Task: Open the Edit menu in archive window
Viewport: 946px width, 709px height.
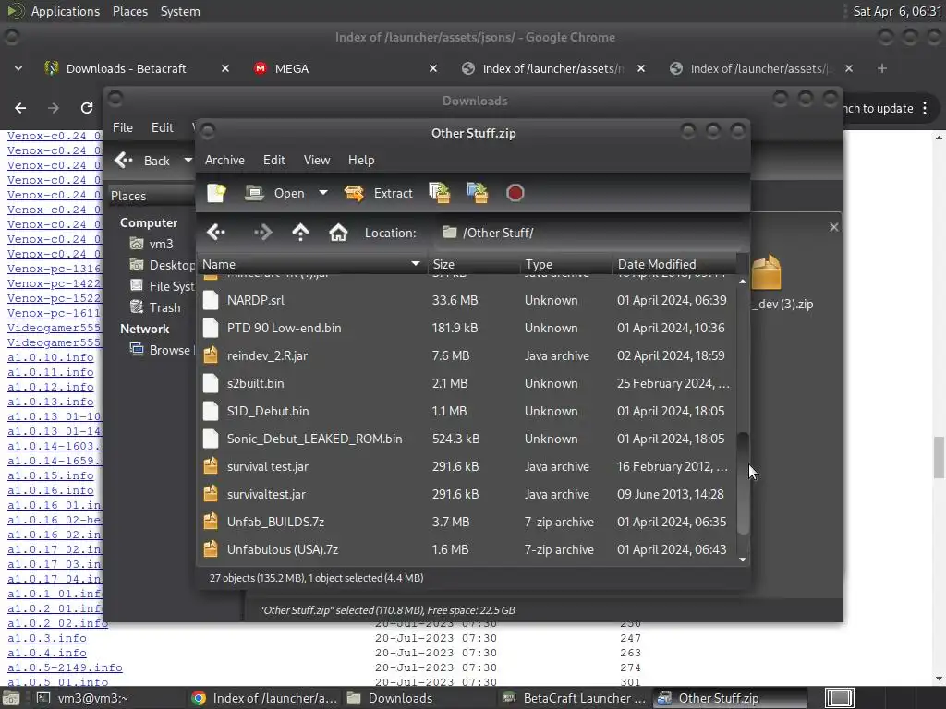Action: tap(273, 160)
